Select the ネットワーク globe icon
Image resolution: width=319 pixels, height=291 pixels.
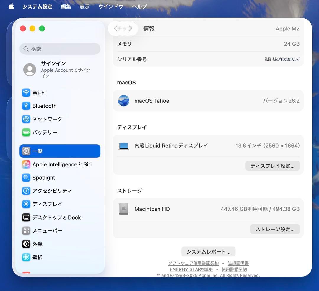click(x=26, y=119)
